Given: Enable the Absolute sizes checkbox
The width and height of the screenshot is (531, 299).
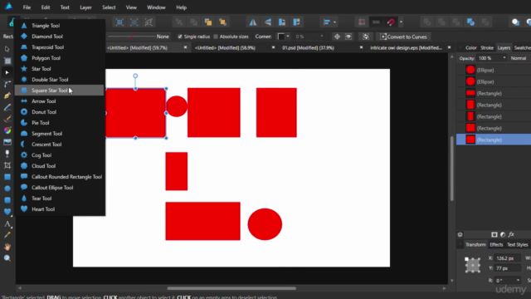Looking at the screenshot, I should click(x=216, y=37).
